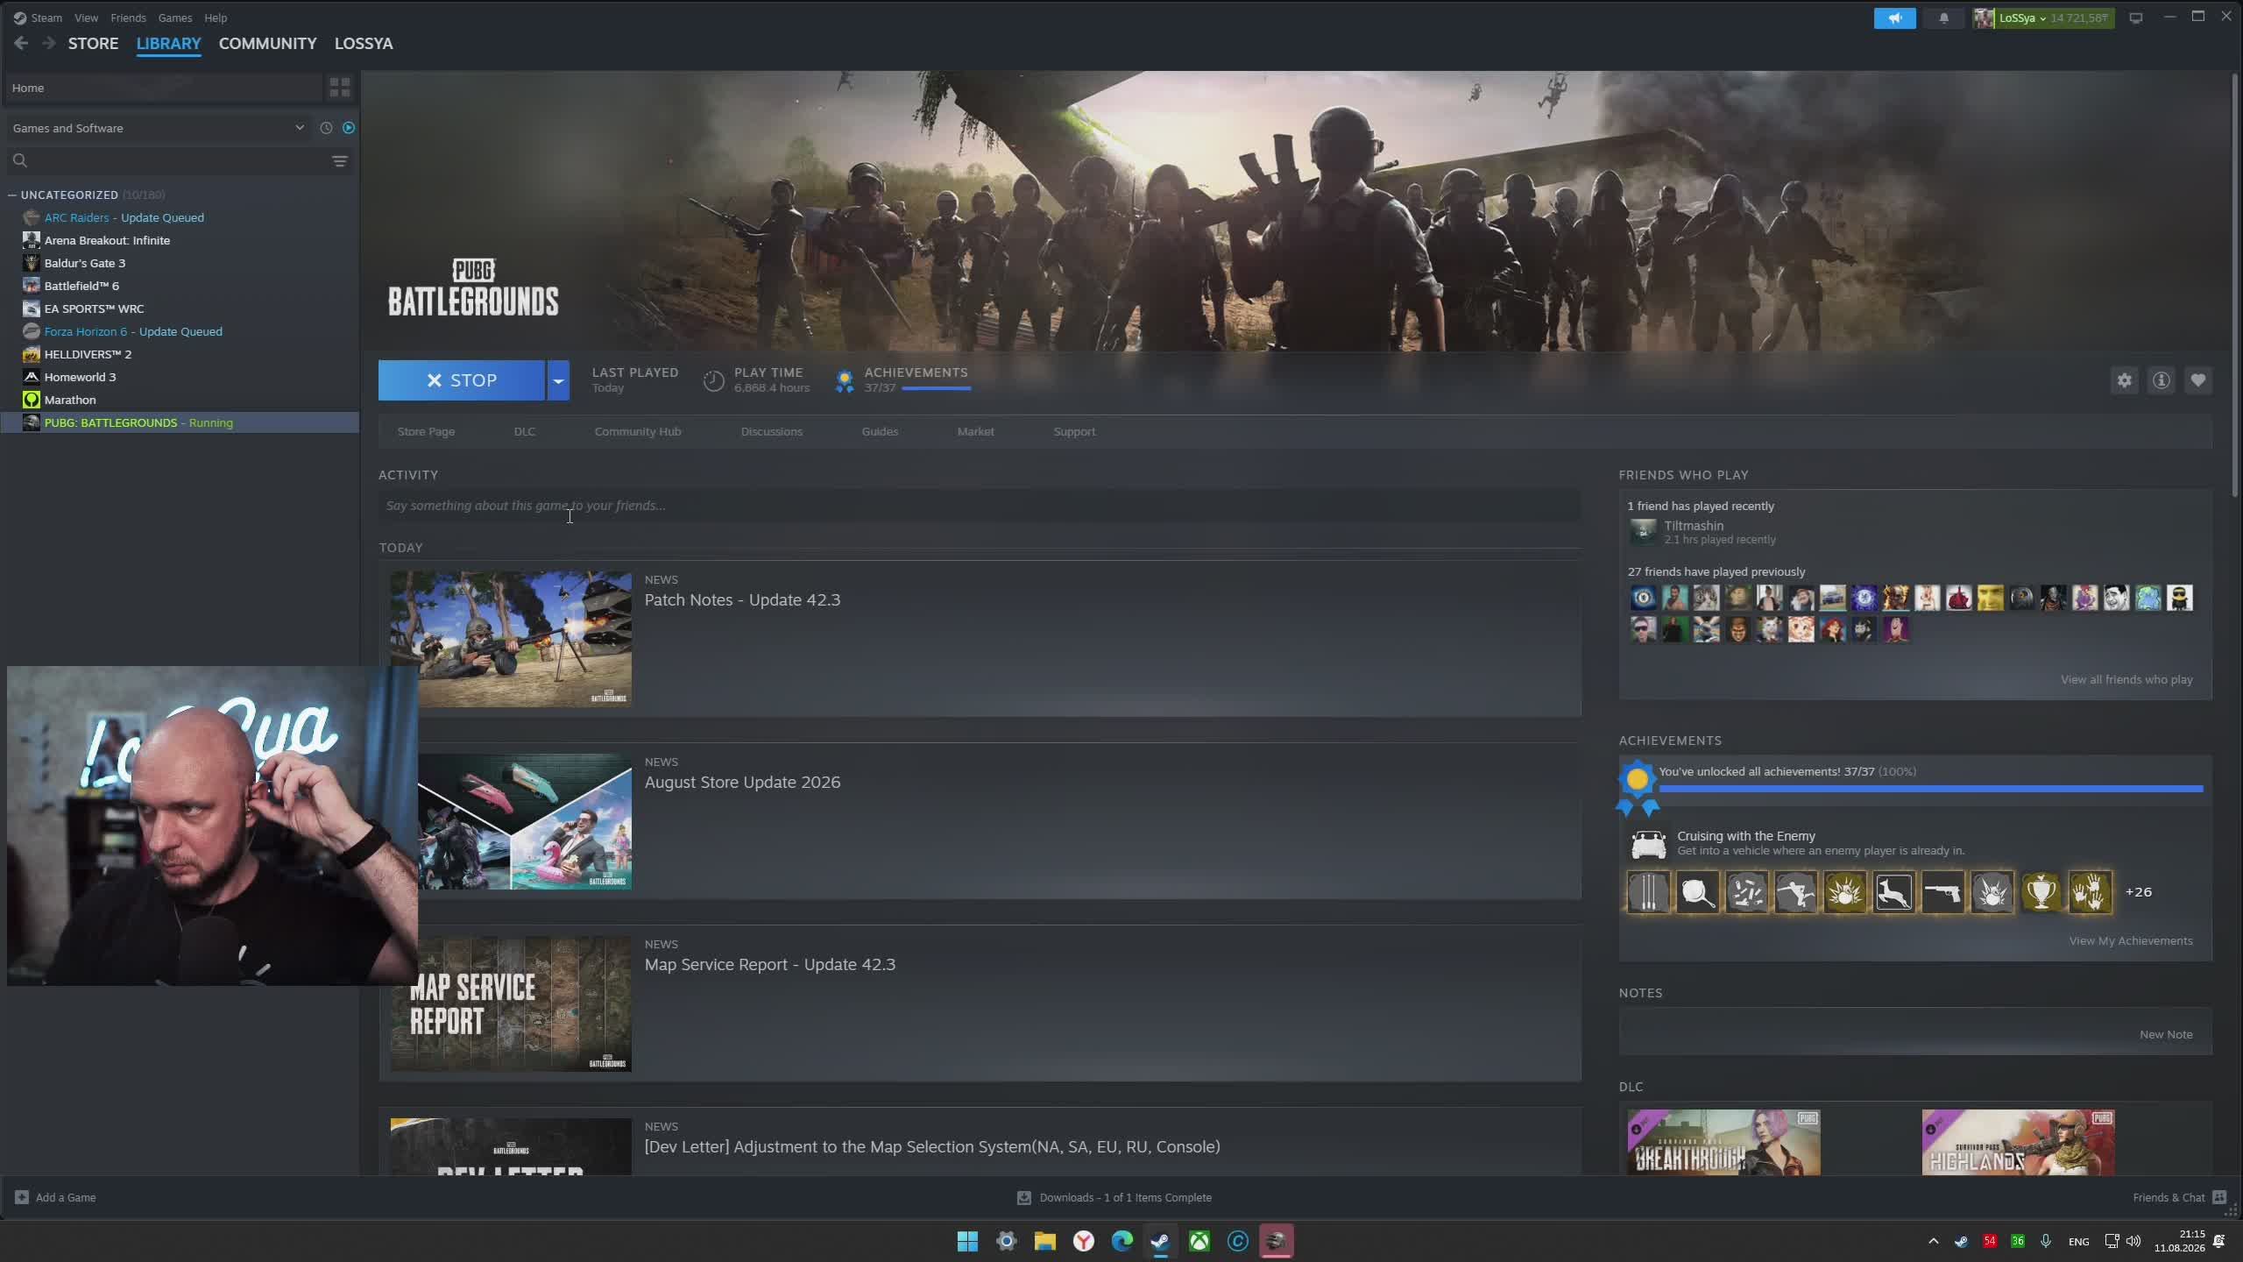2243x1262 pixels.
Task: Select the leaping deer achievement badge
Action: [1893, 892]
